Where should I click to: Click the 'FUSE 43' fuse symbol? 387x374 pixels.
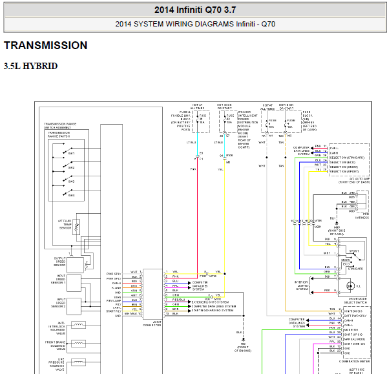pyautogui.click(x=224, y=119)
